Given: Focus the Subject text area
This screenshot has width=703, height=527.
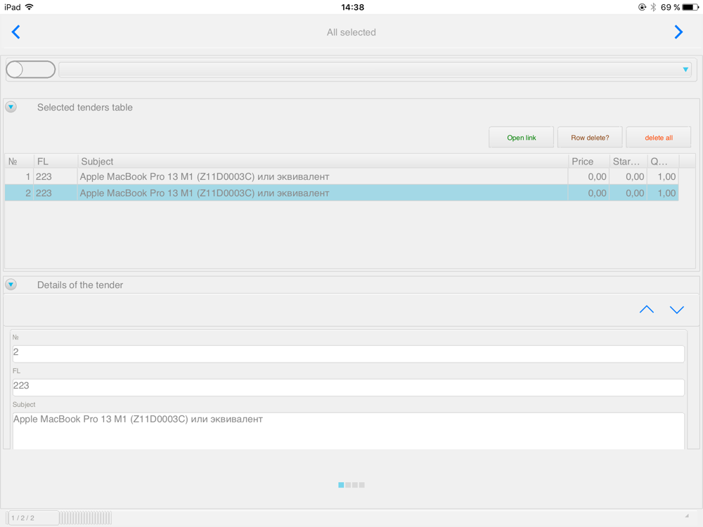Looking at the screenshot, I should 349,431.
